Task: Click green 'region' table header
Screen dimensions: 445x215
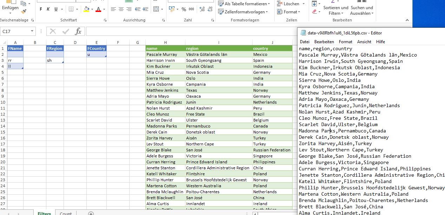Action: tap(219, 48)
